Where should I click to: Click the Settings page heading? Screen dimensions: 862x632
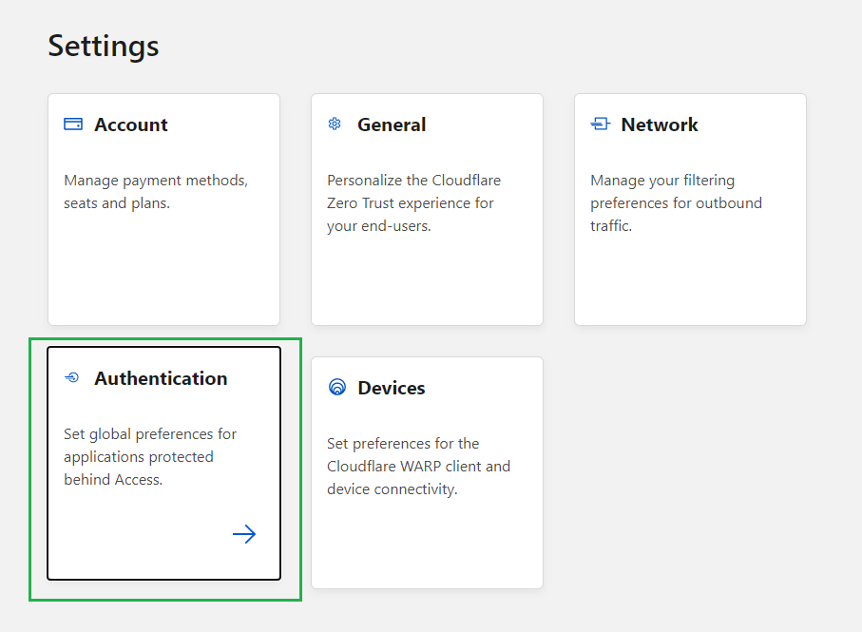(104, 46)
